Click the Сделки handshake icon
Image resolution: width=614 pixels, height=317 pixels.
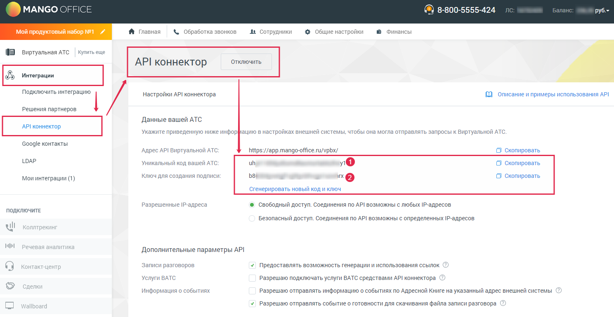coord(10,286)
